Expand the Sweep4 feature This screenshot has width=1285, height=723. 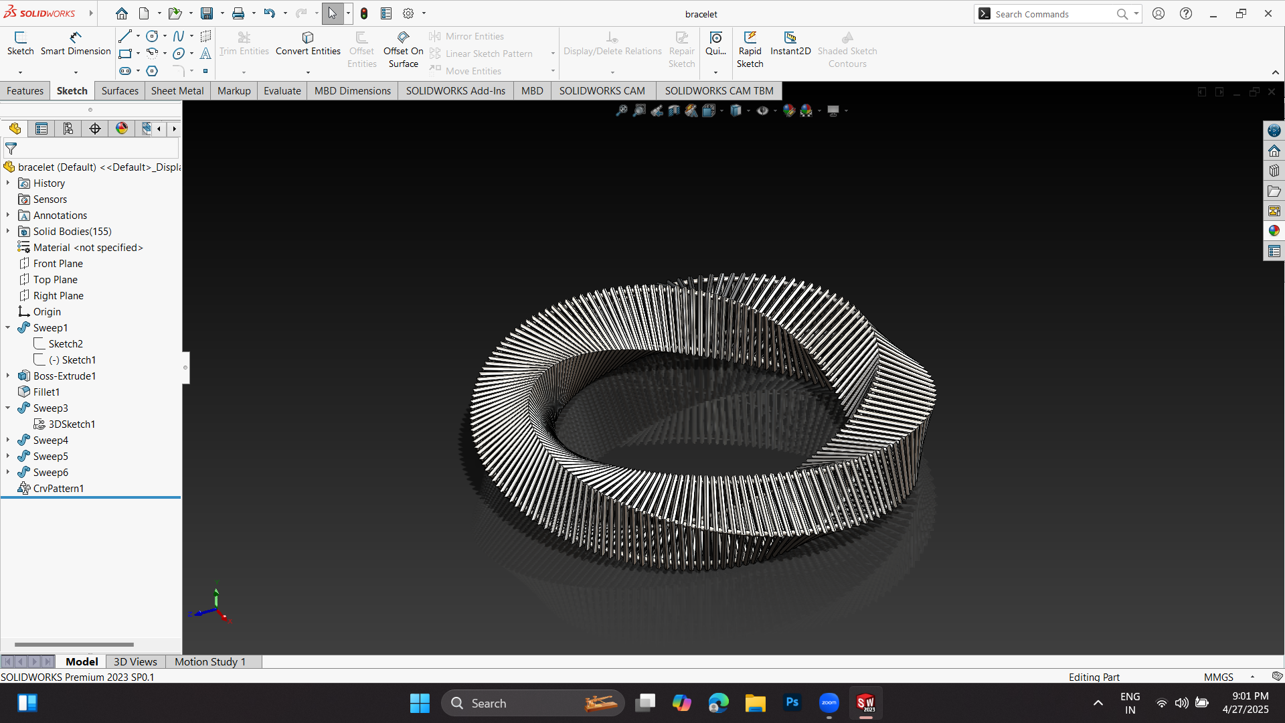click(x=8, y=440)
